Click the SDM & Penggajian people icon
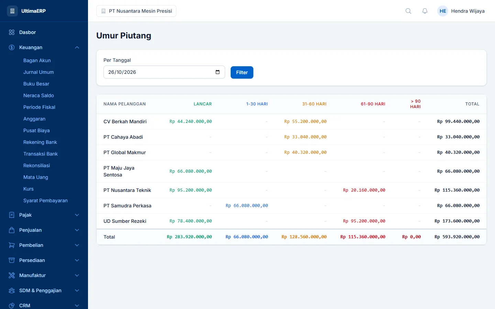Image resolution: width=495 pixels, height=309 pixels. point(12,290)
